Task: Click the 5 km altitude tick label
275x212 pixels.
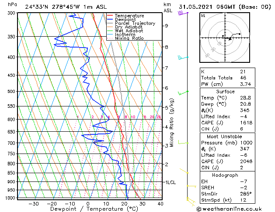Action: (166, 108)
